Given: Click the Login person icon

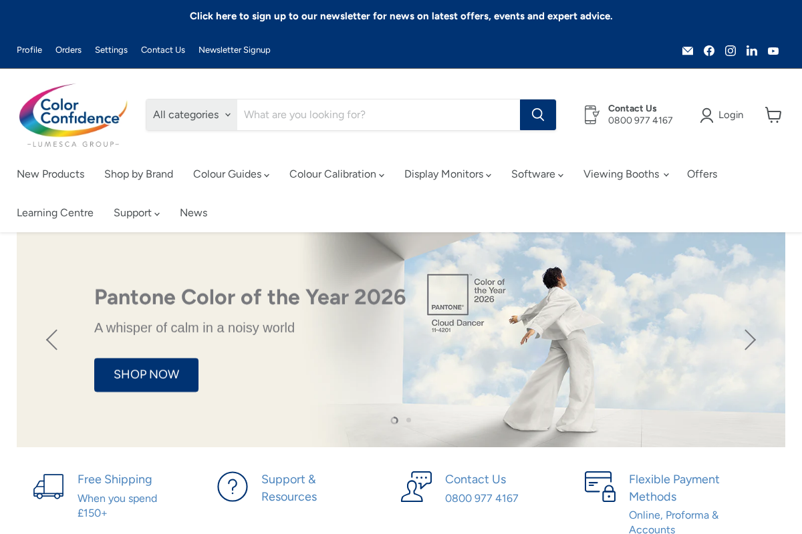Looking at the screenshot, I should pyautogui.click(x=706, y=115).
